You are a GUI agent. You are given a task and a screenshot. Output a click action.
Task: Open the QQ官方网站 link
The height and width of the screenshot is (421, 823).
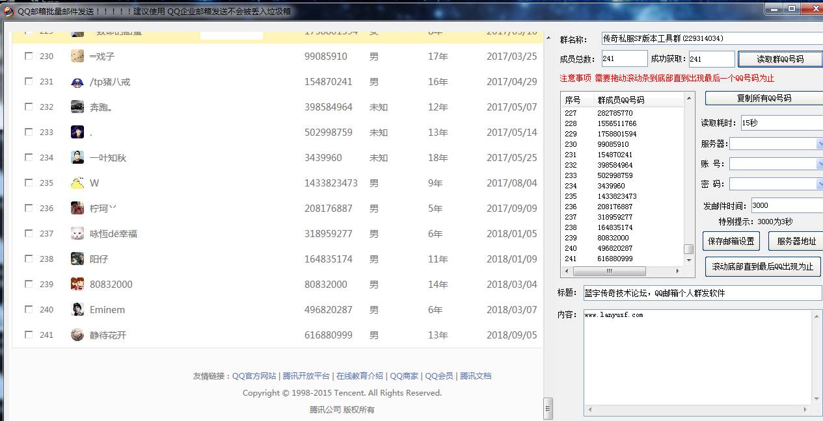(254, 376)
